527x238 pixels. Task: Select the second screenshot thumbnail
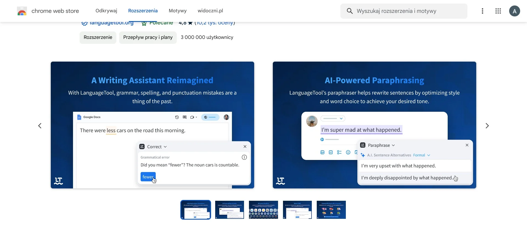click(229, 210)
